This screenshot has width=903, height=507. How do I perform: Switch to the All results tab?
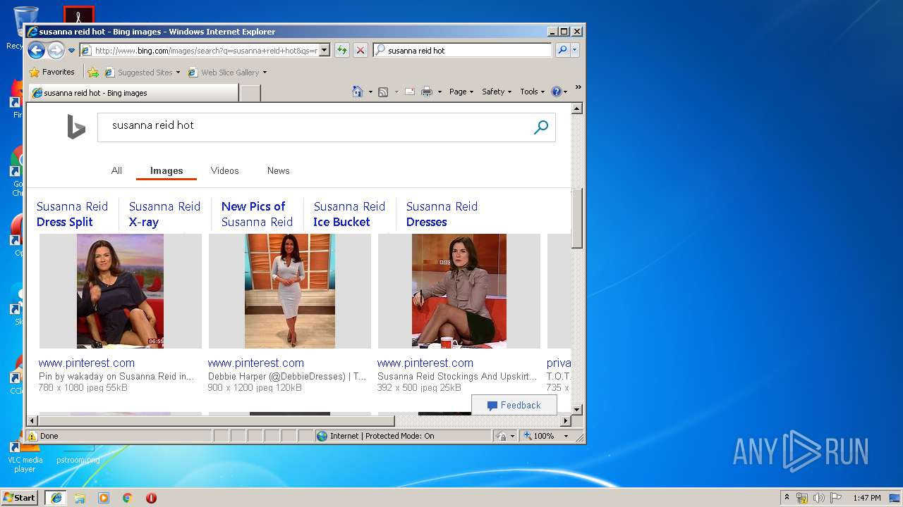pos(116,170)
